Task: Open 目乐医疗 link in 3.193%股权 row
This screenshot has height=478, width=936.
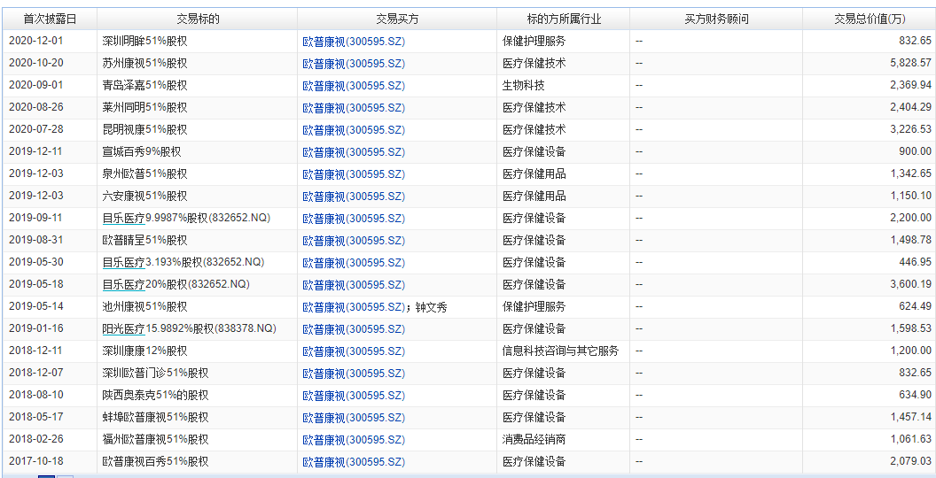Action: pyautogui.click(x=123, y=262)
